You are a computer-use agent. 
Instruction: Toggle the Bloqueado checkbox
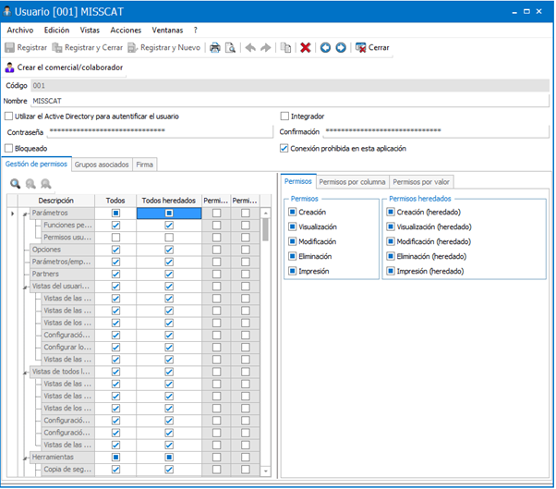coord(9,148)
